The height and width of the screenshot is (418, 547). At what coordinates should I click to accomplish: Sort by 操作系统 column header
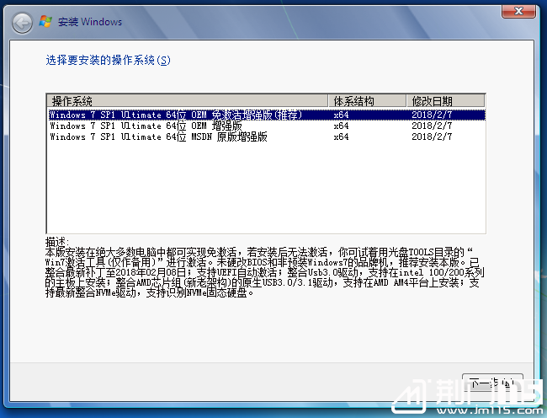click(x=188, y=101)
